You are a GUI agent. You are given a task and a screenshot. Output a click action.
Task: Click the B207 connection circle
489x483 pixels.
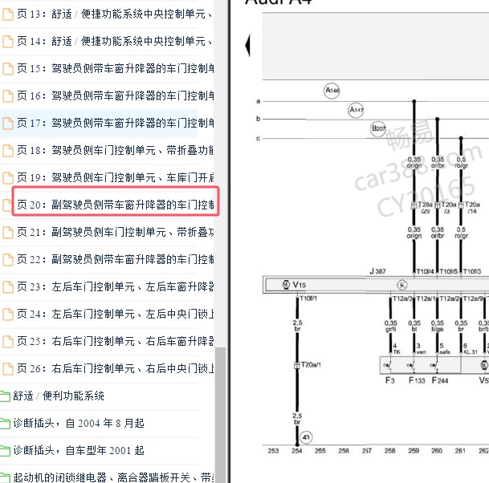(x=378, y=128)
